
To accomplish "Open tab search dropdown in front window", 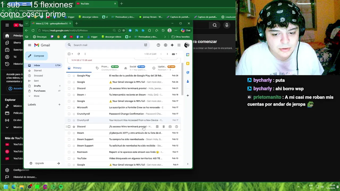I will (x=27, y=23).
